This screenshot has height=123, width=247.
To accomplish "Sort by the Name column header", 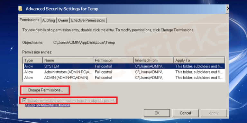I will (68, 61).
